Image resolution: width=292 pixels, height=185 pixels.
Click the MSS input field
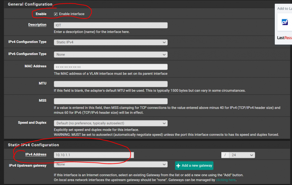coord(111,101)
